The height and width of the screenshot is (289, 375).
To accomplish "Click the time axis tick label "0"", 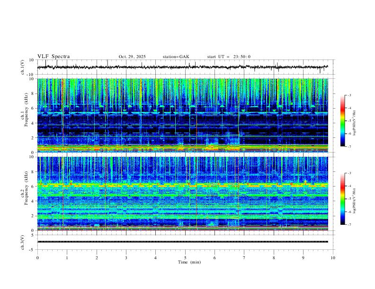I will pyautogui.click(x=37, y=258).
